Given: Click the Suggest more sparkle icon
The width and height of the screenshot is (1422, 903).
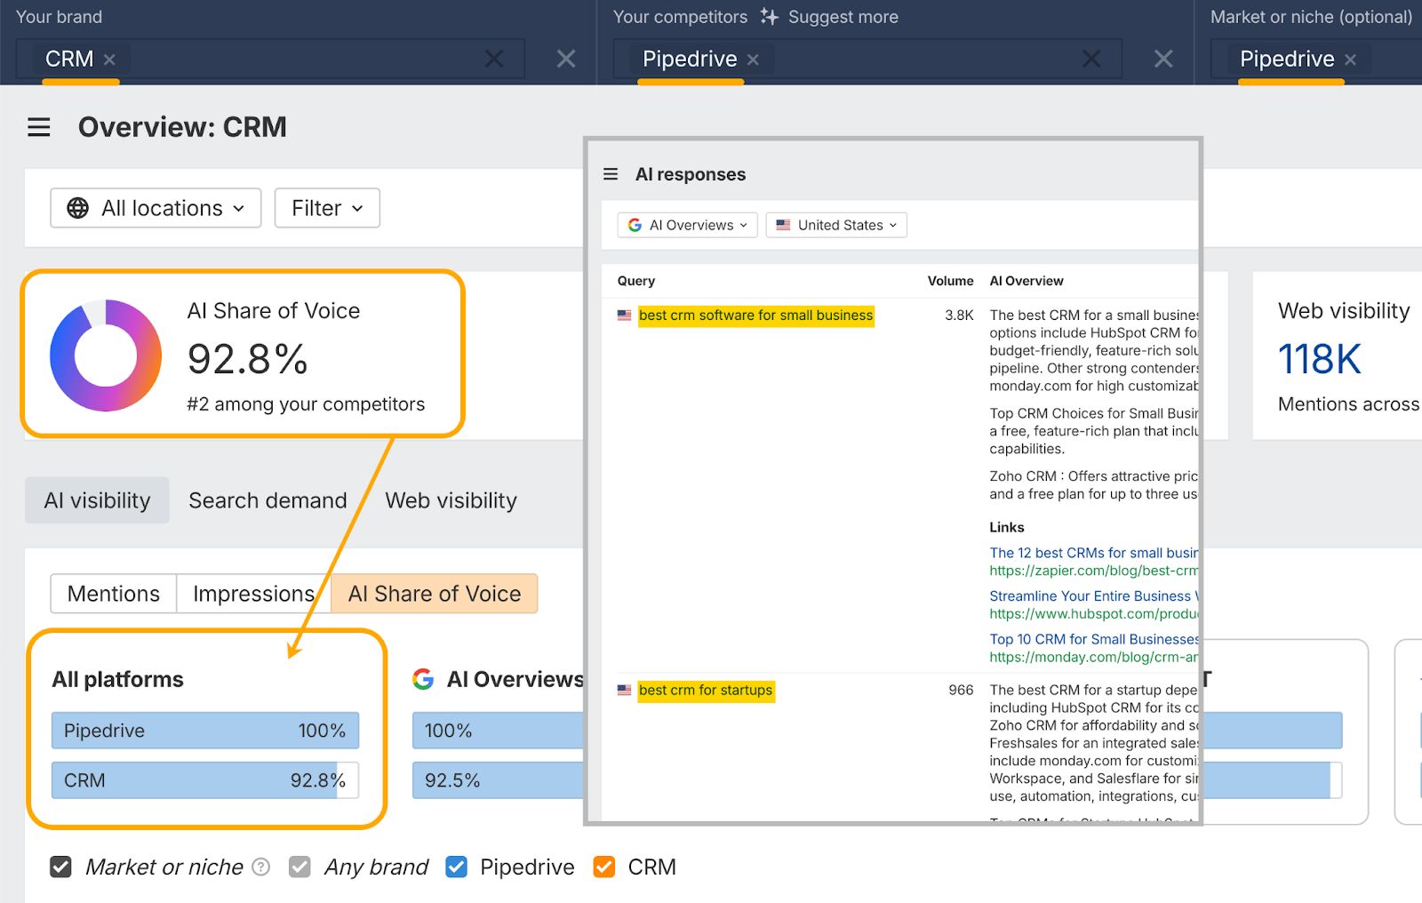Looking at the screenshot, I should click(768, 16).
